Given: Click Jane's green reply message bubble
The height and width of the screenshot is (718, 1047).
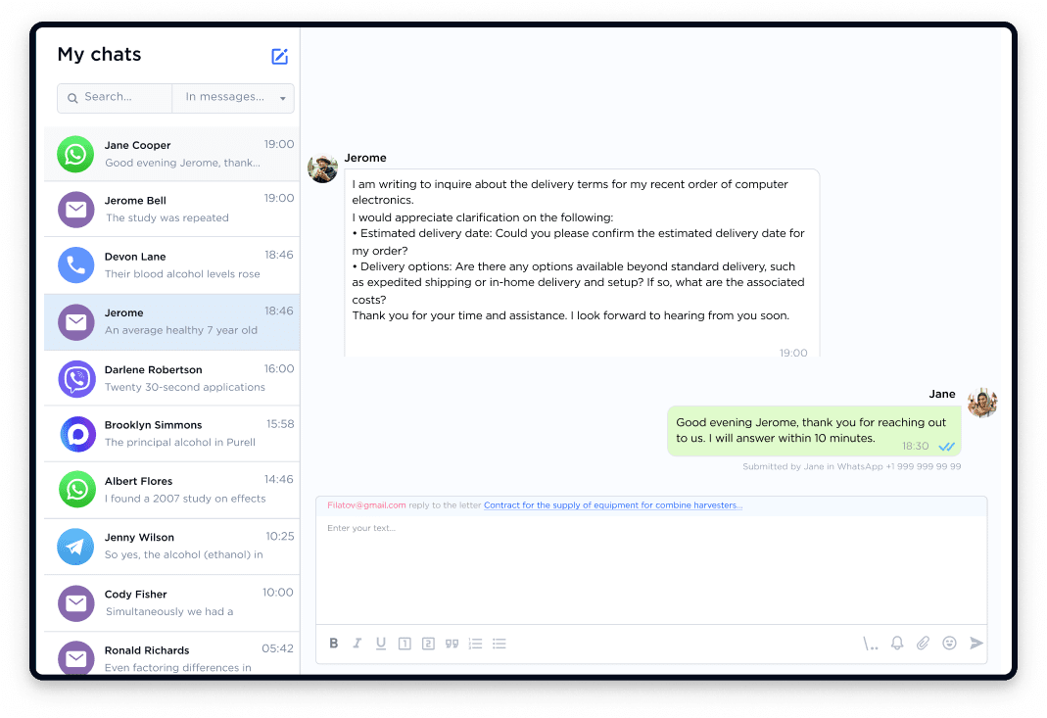Looking at the screenshot, I should point(814,431).
